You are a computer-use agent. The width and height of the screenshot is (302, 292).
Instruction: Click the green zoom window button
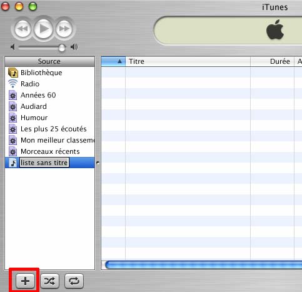[x=33, y=6]
